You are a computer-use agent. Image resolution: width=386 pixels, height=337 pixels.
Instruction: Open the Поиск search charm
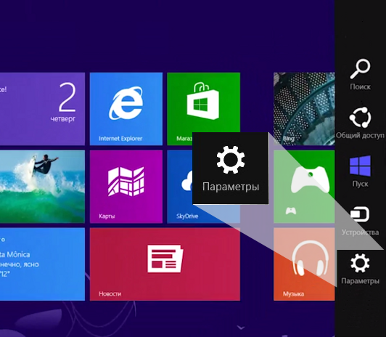tap(360, 74)
